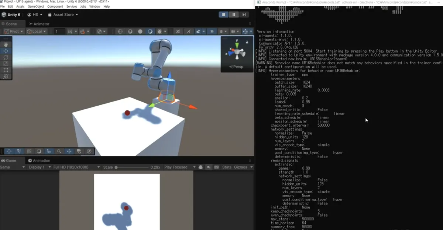
Task: Toggle Persp projection mode label
Action: coord(236,67)
